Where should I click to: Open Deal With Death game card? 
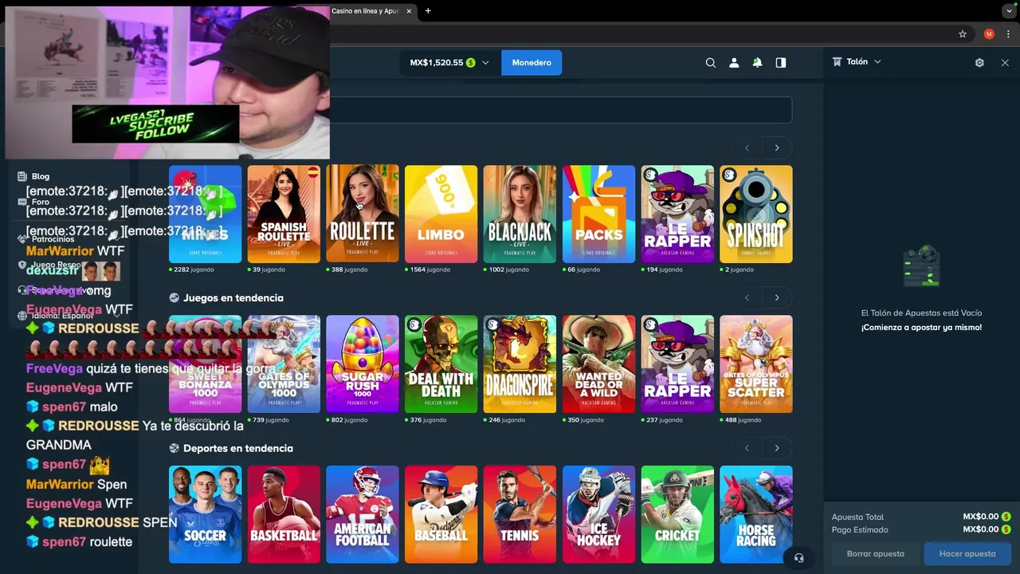coord(441,364)
